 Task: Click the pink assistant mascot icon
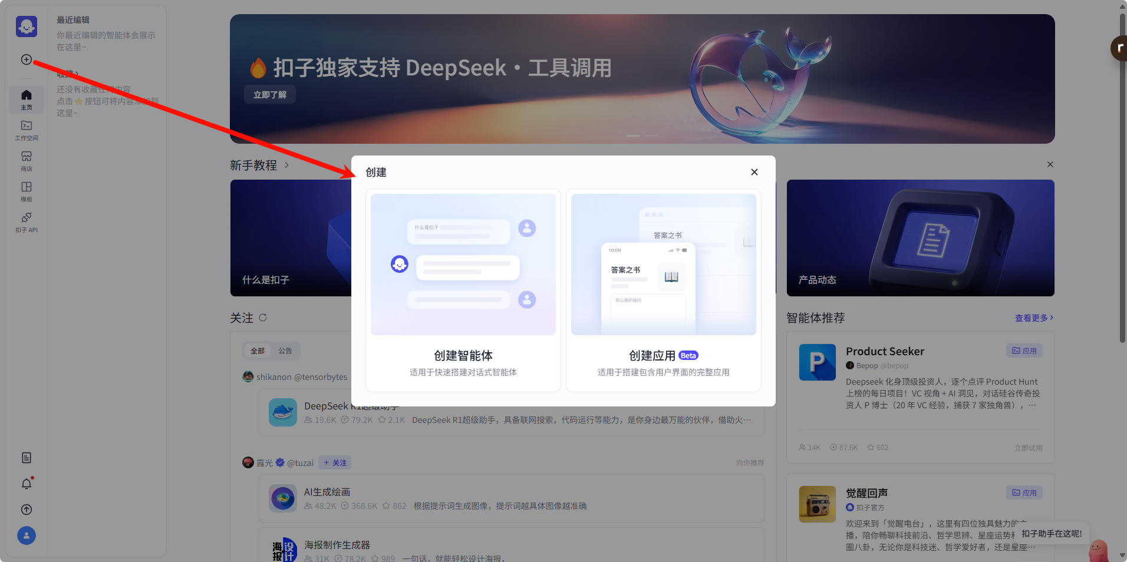(1098, 551)
